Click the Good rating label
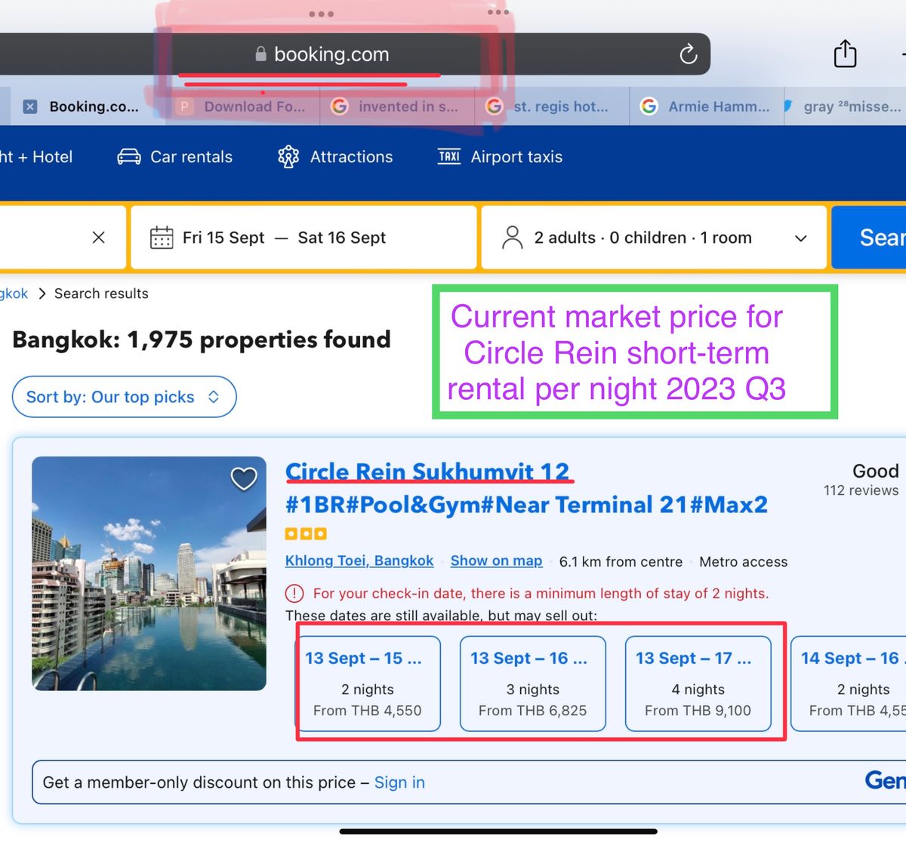Viewport: 906px width, 842px height. click(875, 471)
